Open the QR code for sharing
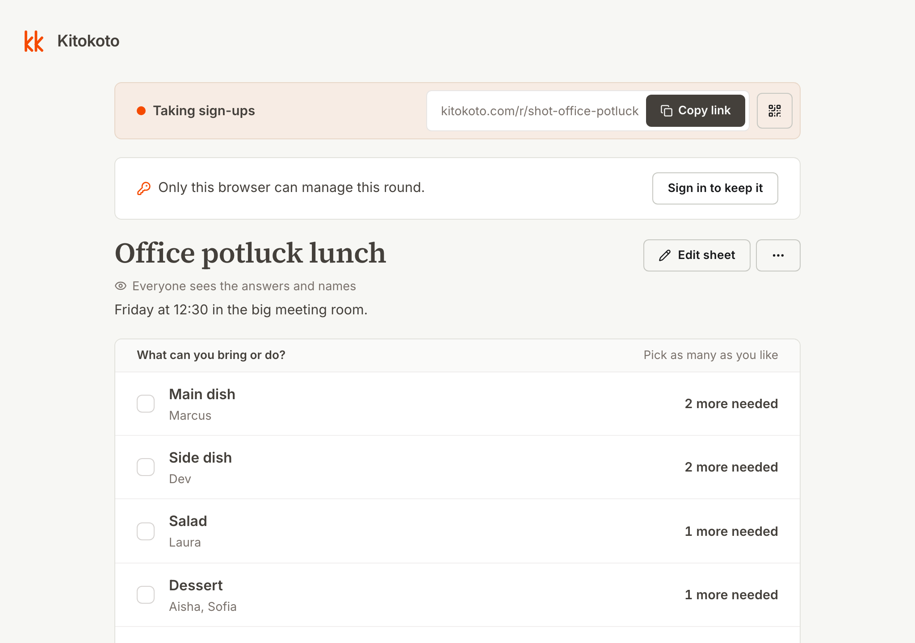915x643 pixels. click(774, 111)
